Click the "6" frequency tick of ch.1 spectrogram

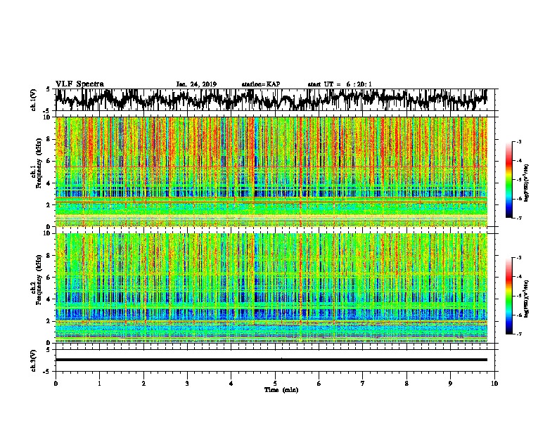coord(49,161)
